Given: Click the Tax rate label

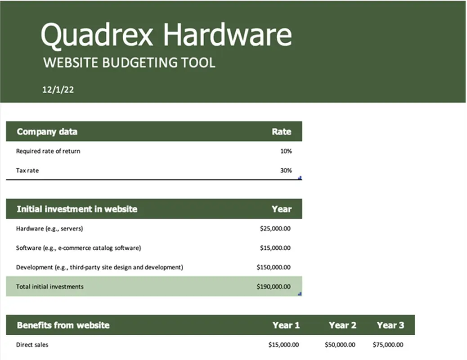Looking at the screenshot, I should pyautogui.click(x=27, y=170).
